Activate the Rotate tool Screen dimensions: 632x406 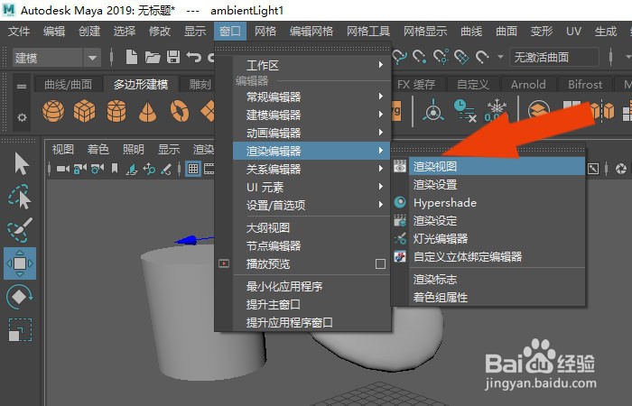19,297
